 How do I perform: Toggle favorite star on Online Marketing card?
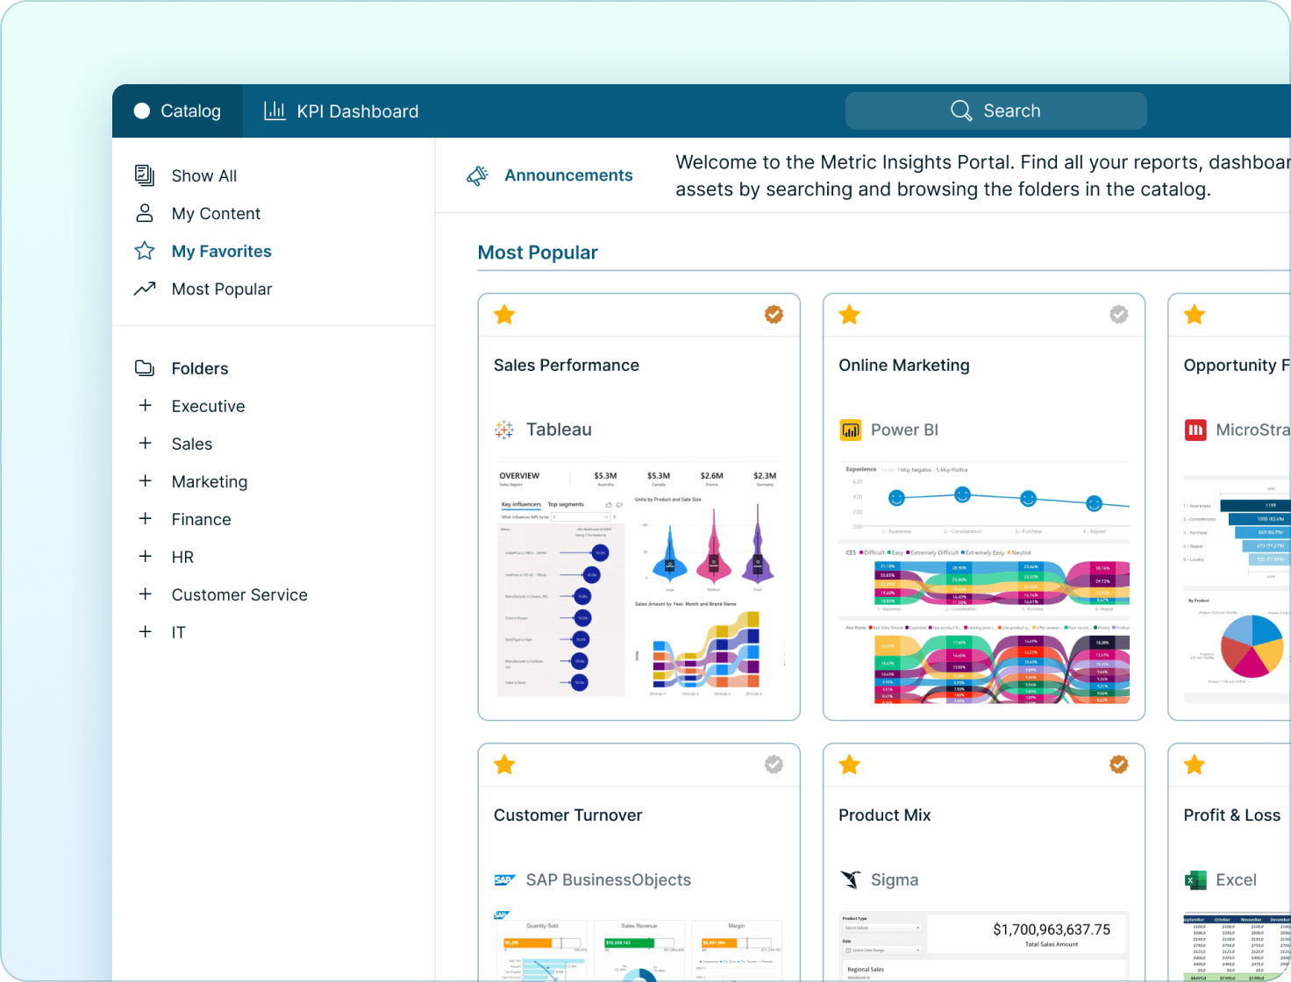tap(850, 315)
